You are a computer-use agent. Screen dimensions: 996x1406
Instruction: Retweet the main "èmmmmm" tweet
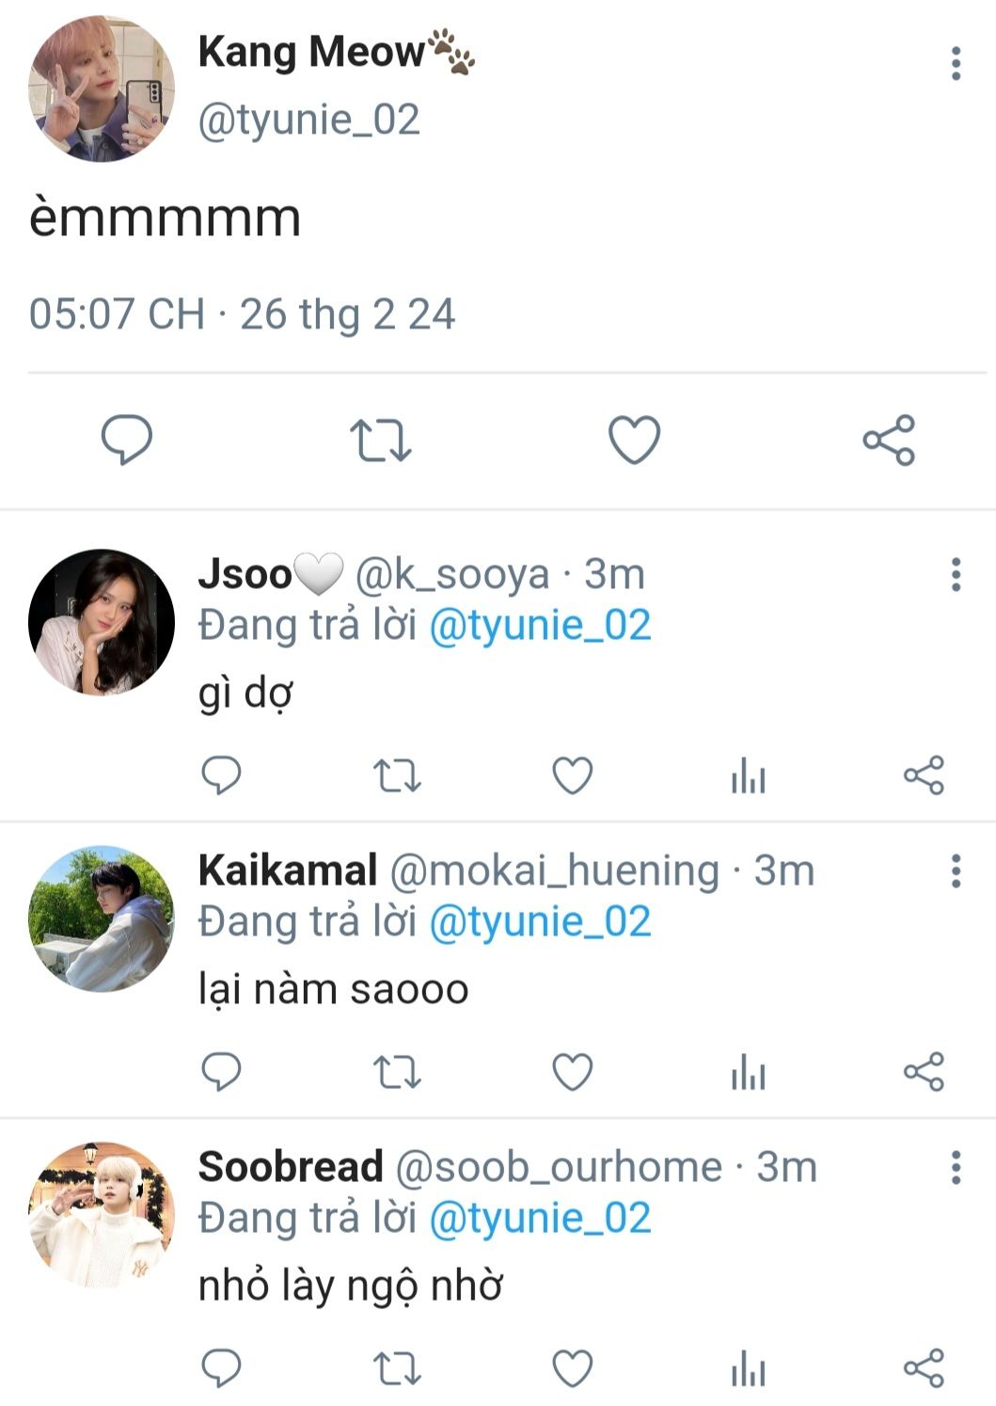point(380,439)
